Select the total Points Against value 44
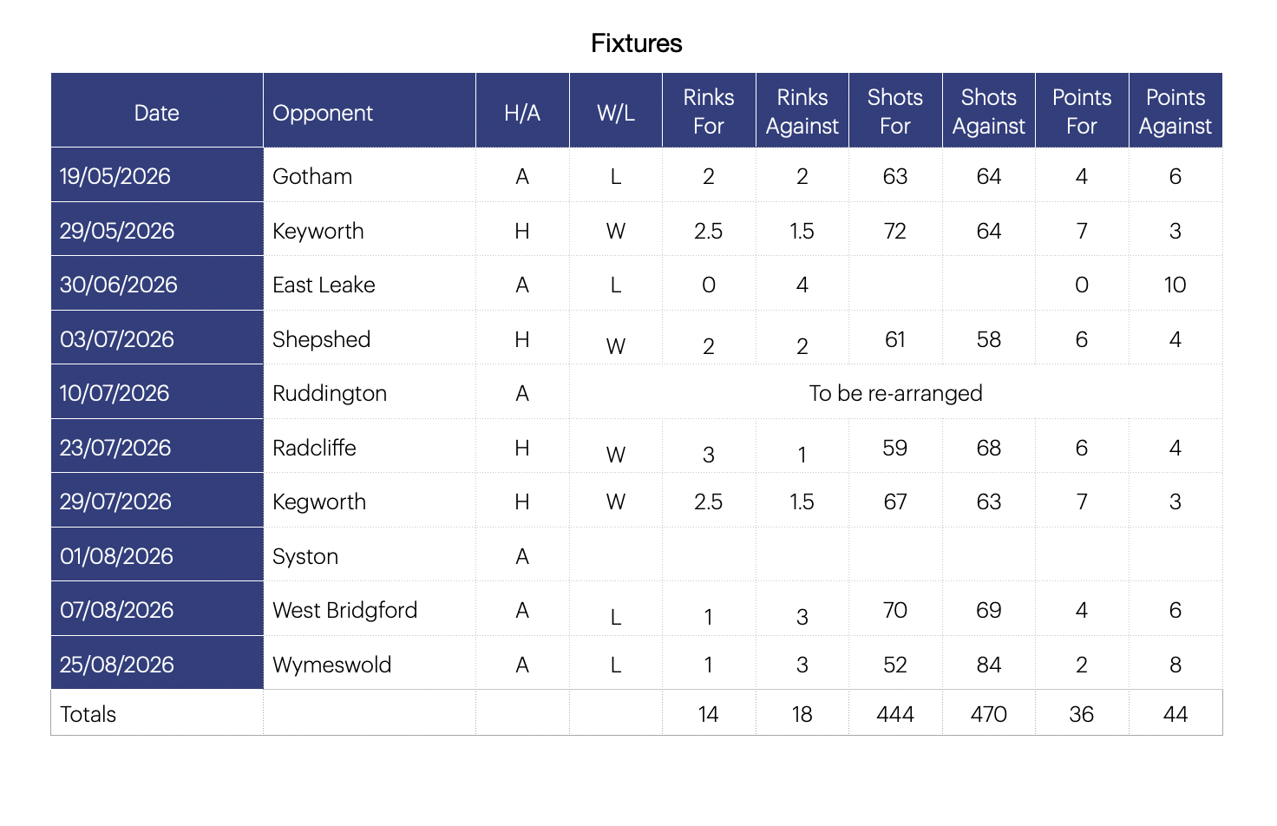Image resolution: width=1277 pixels, height=826 pixels. [x=1175, y=713]
